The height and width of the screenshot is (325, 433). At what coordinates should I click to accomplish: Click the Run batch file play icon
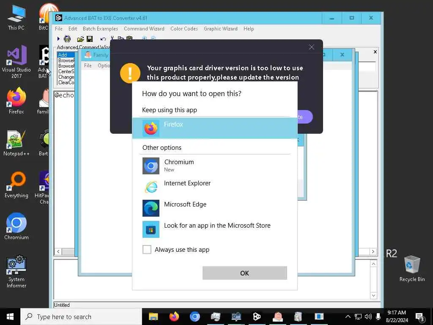click(x=58, y=39)
